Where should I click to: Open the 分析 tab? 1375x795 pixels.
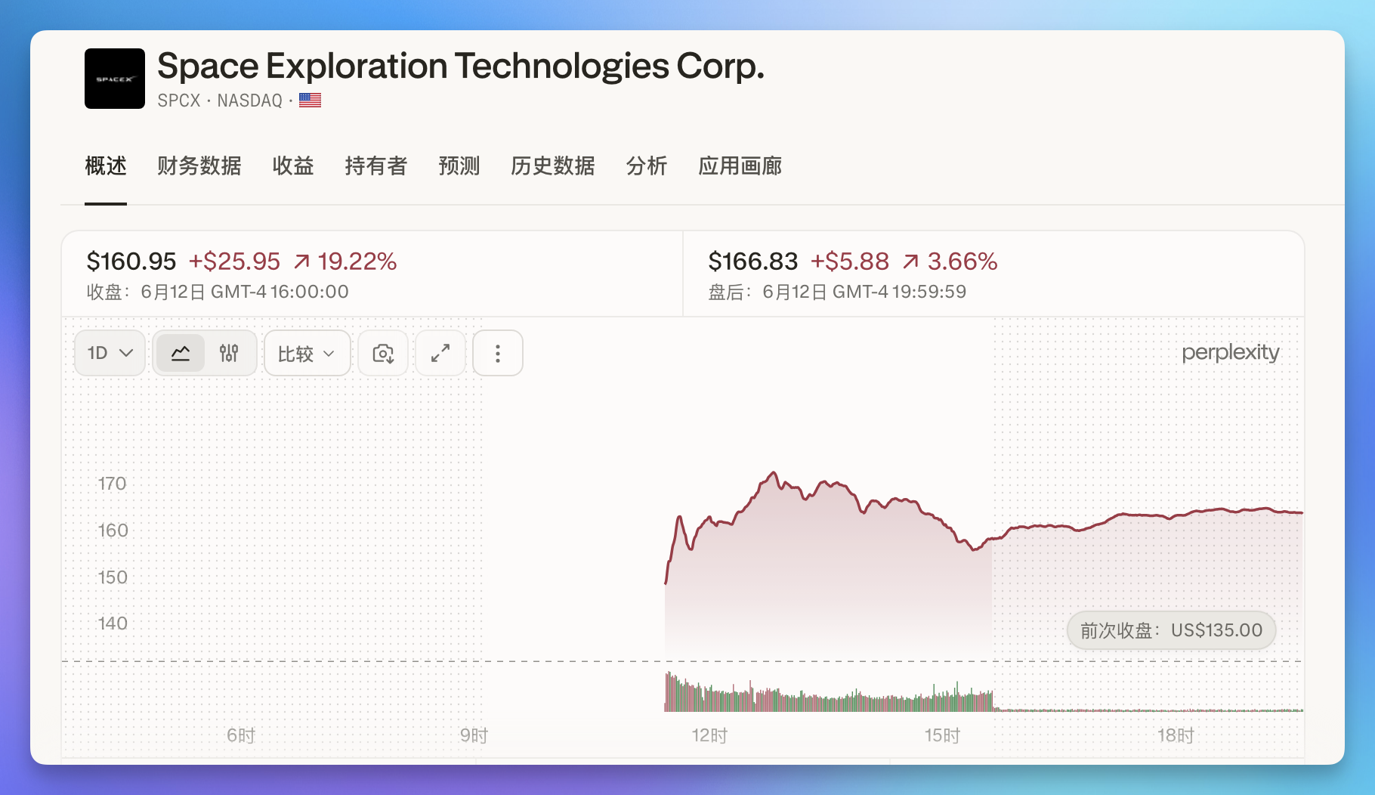pyautogui.click(x=647, y=165)
